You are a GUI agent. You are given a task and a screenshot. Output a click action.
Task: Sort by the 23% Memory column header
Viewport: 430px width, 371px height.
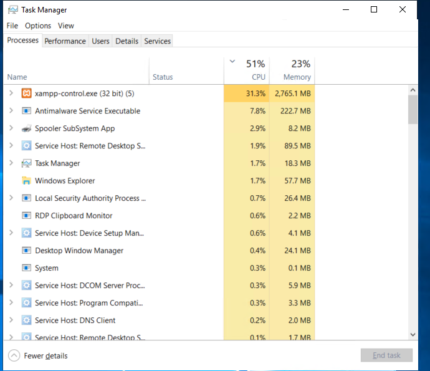point(292,70)
